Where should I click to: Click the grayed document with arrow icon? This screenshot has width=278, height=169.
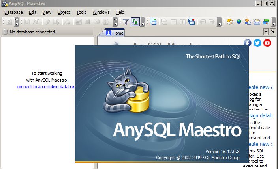56,22
